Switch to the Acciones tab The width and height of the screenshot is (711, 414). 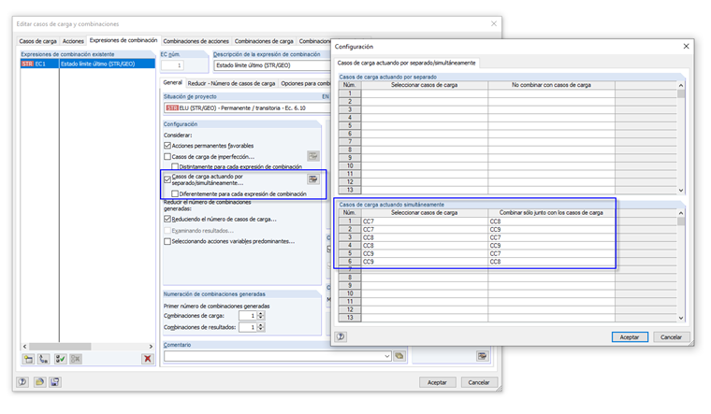tap(73, 41)
